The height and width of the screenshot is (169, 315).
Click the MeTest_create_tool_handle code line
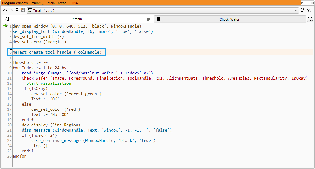pos(57,52)
